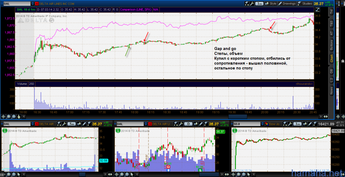345x177 pixels.
Task: Toggle the Trd side panel button
Action: (x=332, y=12)
